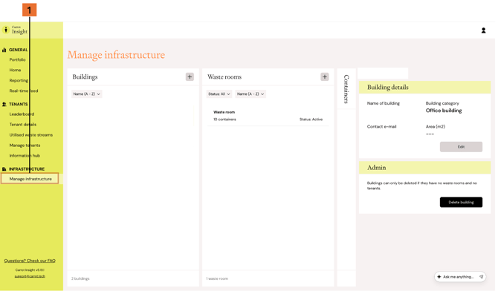Click the Area (m2) label

pyautogui.click(x=436, y=127)
